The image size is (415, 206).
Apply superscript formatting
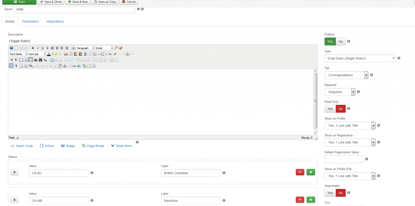pos(115,54)
